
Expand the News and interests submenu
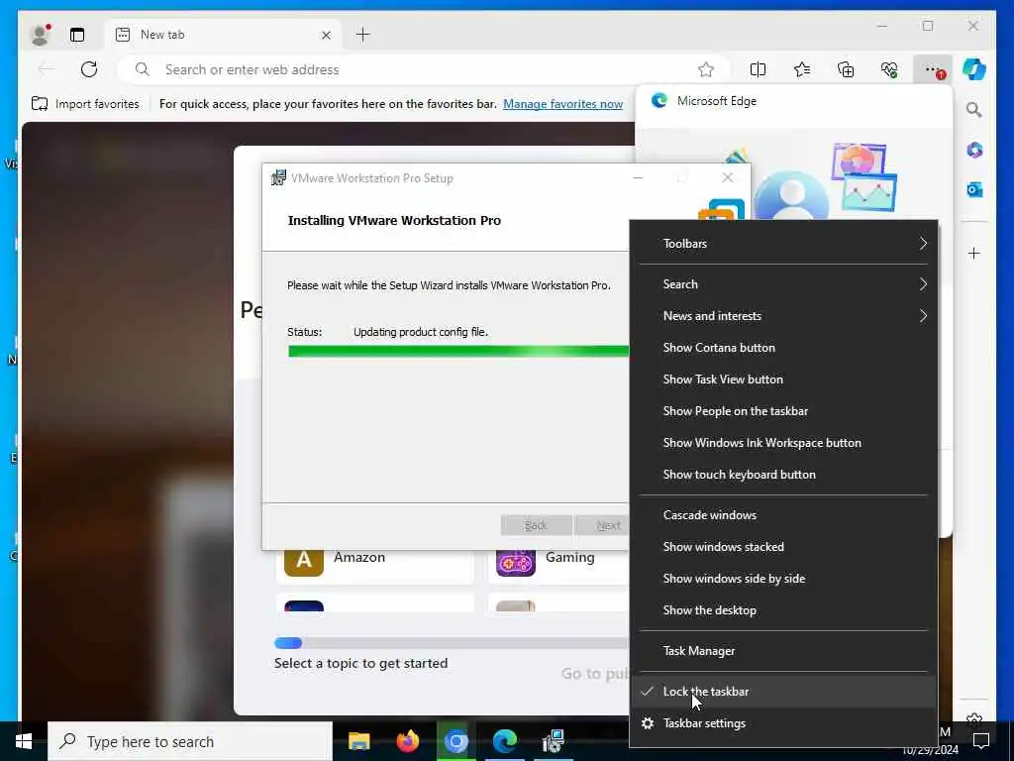click(x=783, y=316)
